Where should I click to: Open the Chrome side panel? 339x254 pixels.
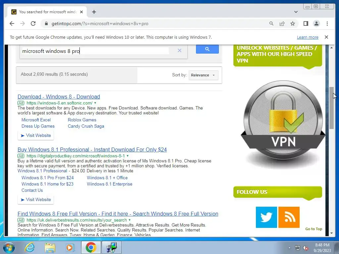[306, 23]
